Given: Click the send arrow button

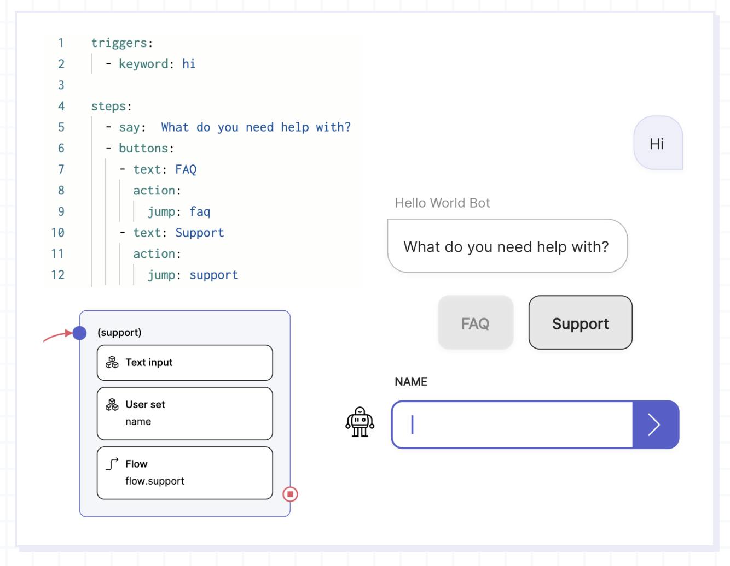Looking at the screenshot, I should (656, 424).
